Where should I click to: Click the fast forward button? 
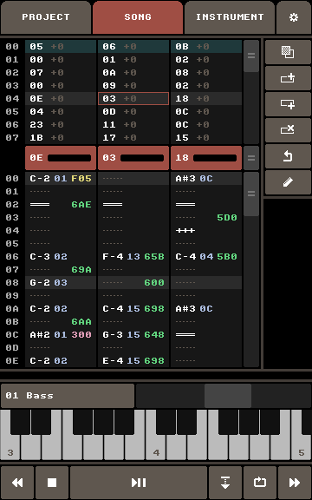tap(295, 483)
